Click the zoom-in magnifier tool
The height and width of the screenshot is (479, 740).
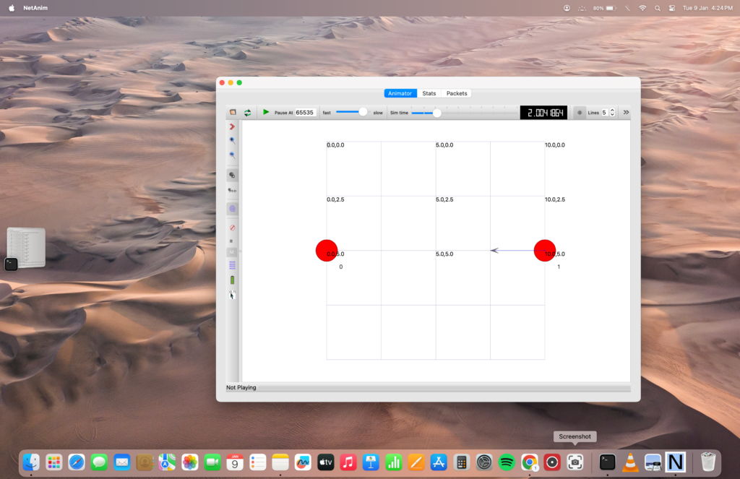pos(232,140)
